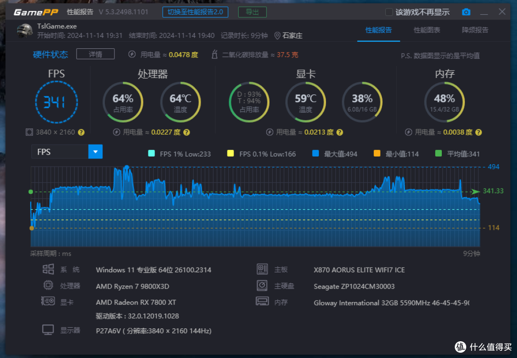Click the camera screenshot icon
The image size is (517, 358).
coord(466,12)
